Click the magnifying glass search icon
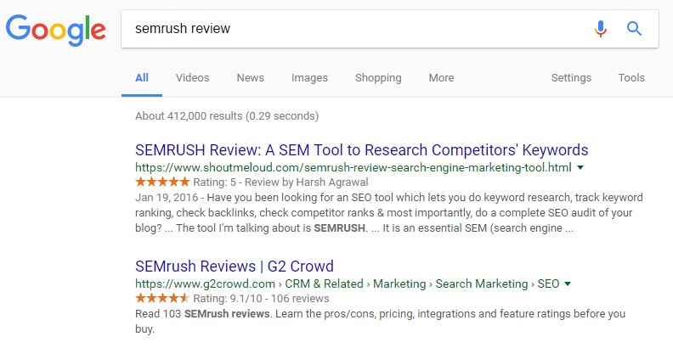673x348 pixels. tap(634, 29)
